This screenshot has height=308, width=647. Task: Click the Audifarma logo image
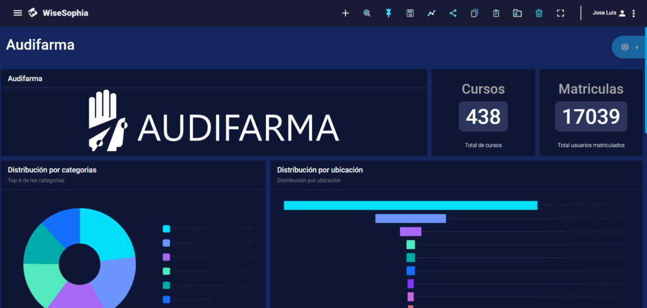pyautogui.click(x=214, y=120)
